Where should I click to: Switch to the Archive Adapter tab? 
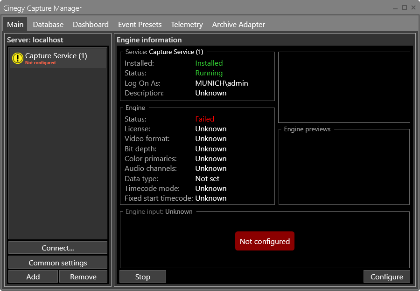238,24
